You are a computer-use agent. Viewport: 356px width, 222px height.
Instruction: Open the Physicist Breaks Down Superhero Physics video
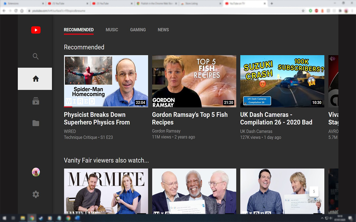pyautogui.click(x=106, y=81)
